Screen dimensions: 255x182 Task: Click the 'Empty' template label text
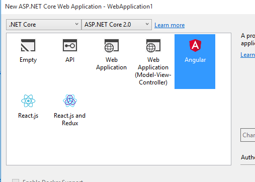(x=28, y=60)
